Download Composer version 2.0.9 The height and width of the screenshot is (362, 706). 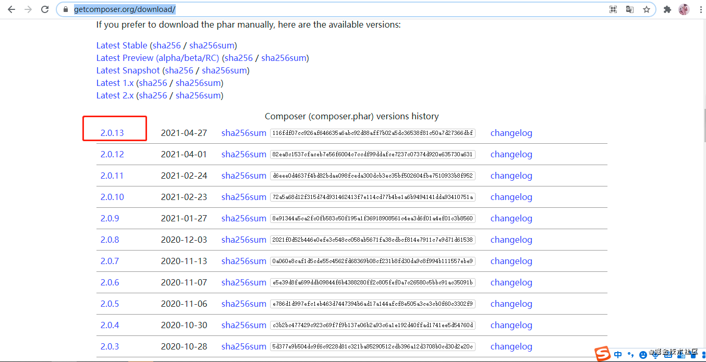pos(109,218)
